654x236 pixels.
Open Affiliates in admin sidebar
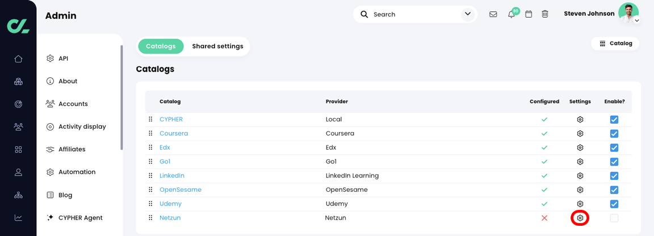(x=66, y=149)
